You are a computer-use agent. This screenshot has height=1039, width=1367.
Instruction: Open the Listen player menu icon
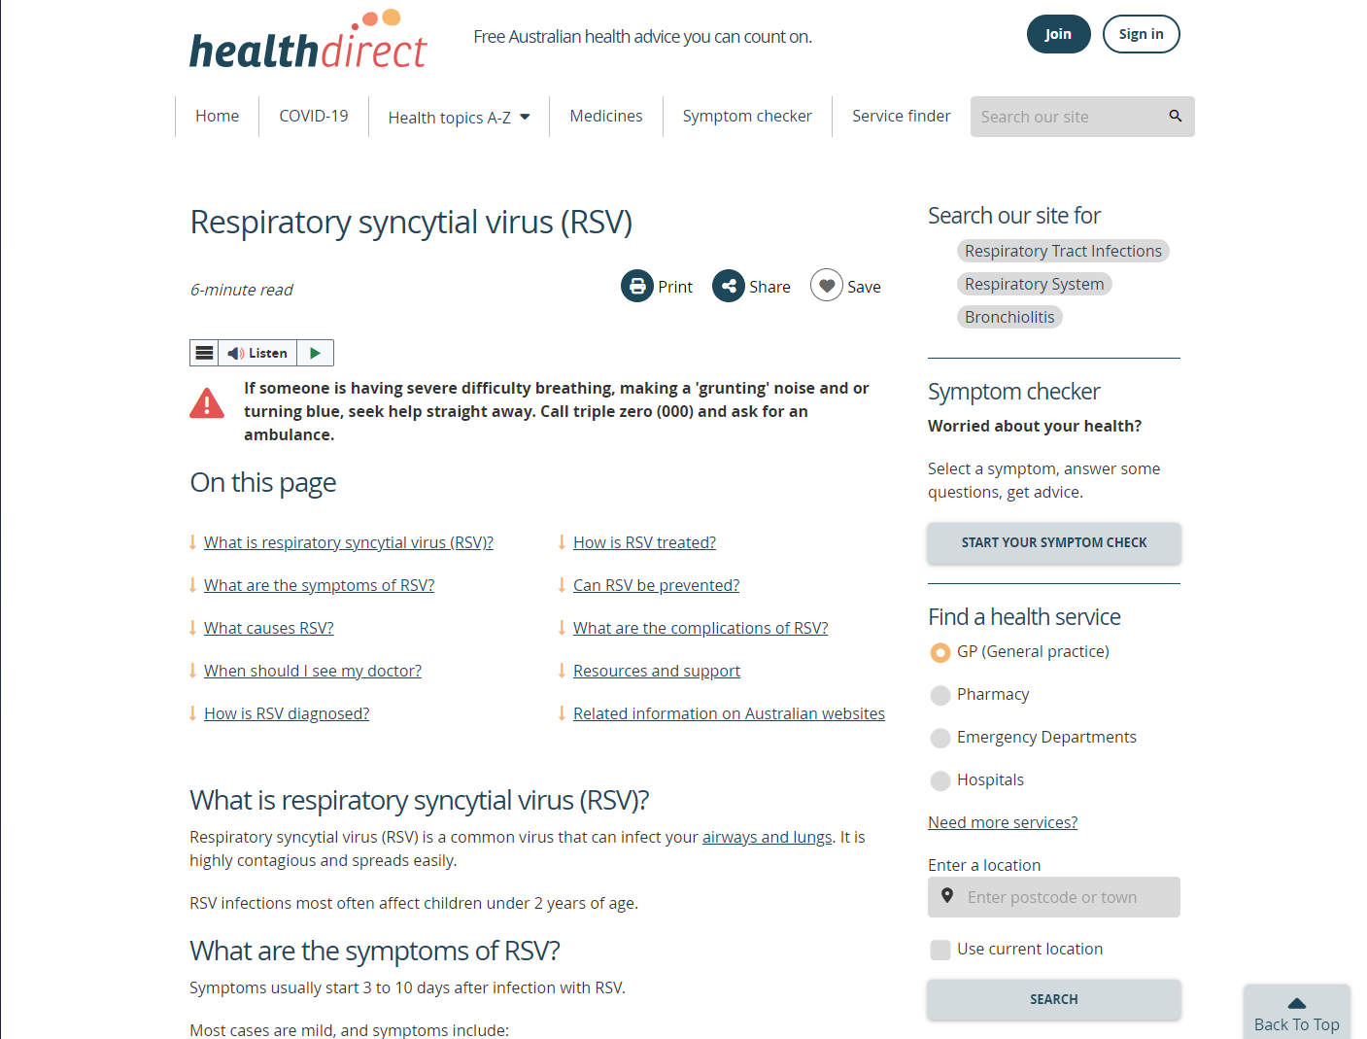click(204, 353)
